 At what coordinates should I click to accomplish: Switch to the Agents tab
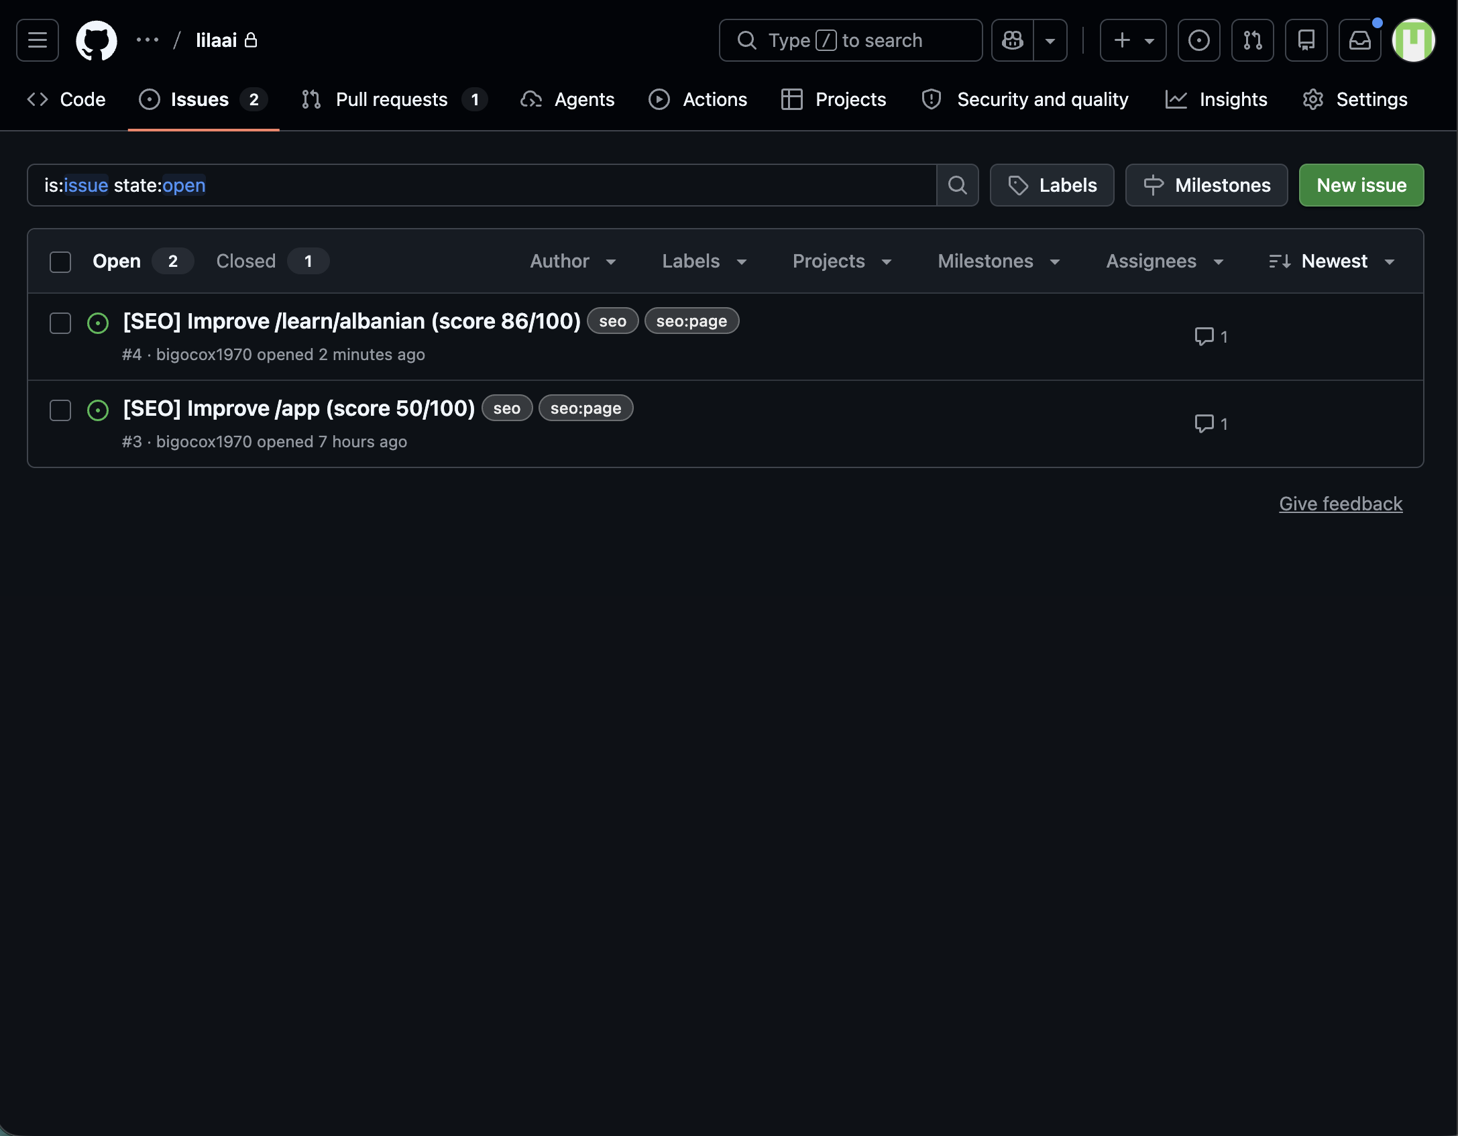pos(568,99)
